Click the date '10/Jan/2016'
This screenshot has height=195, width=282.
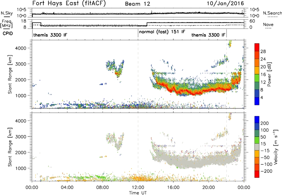pos(225,4)
